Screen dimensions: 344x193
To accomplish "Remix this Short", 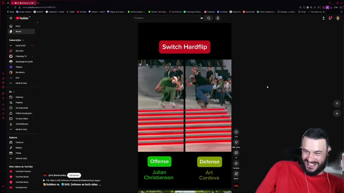I will (236, 174).
